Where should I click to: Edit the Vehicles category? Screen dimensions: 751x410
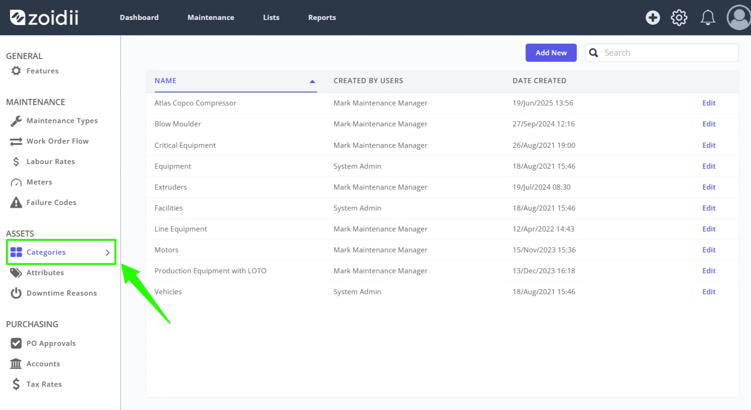709,292
